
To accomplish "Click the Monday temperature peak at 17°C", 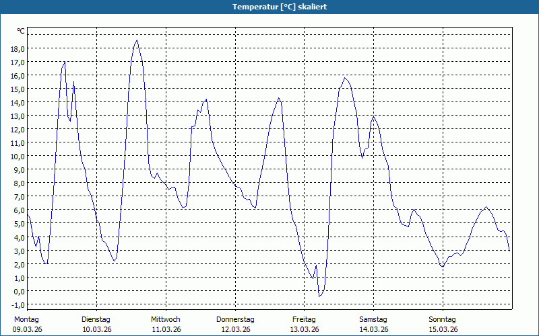I will 65,62.
